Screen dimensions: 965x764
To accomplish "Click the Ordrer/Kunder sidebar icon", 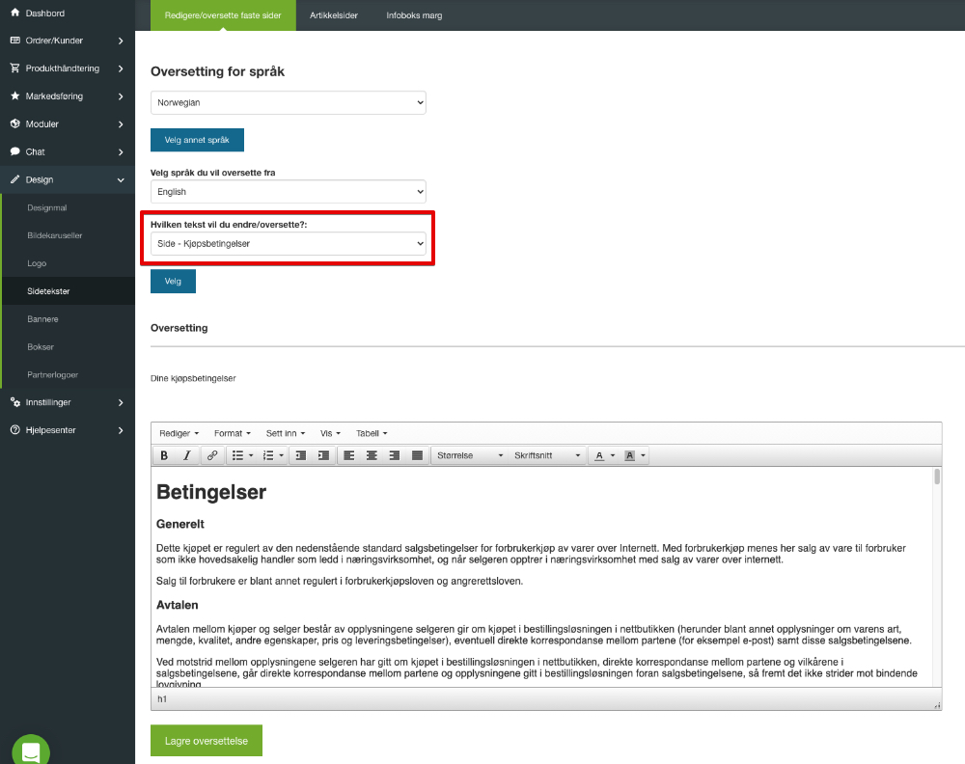I will (x=14, y=40).
